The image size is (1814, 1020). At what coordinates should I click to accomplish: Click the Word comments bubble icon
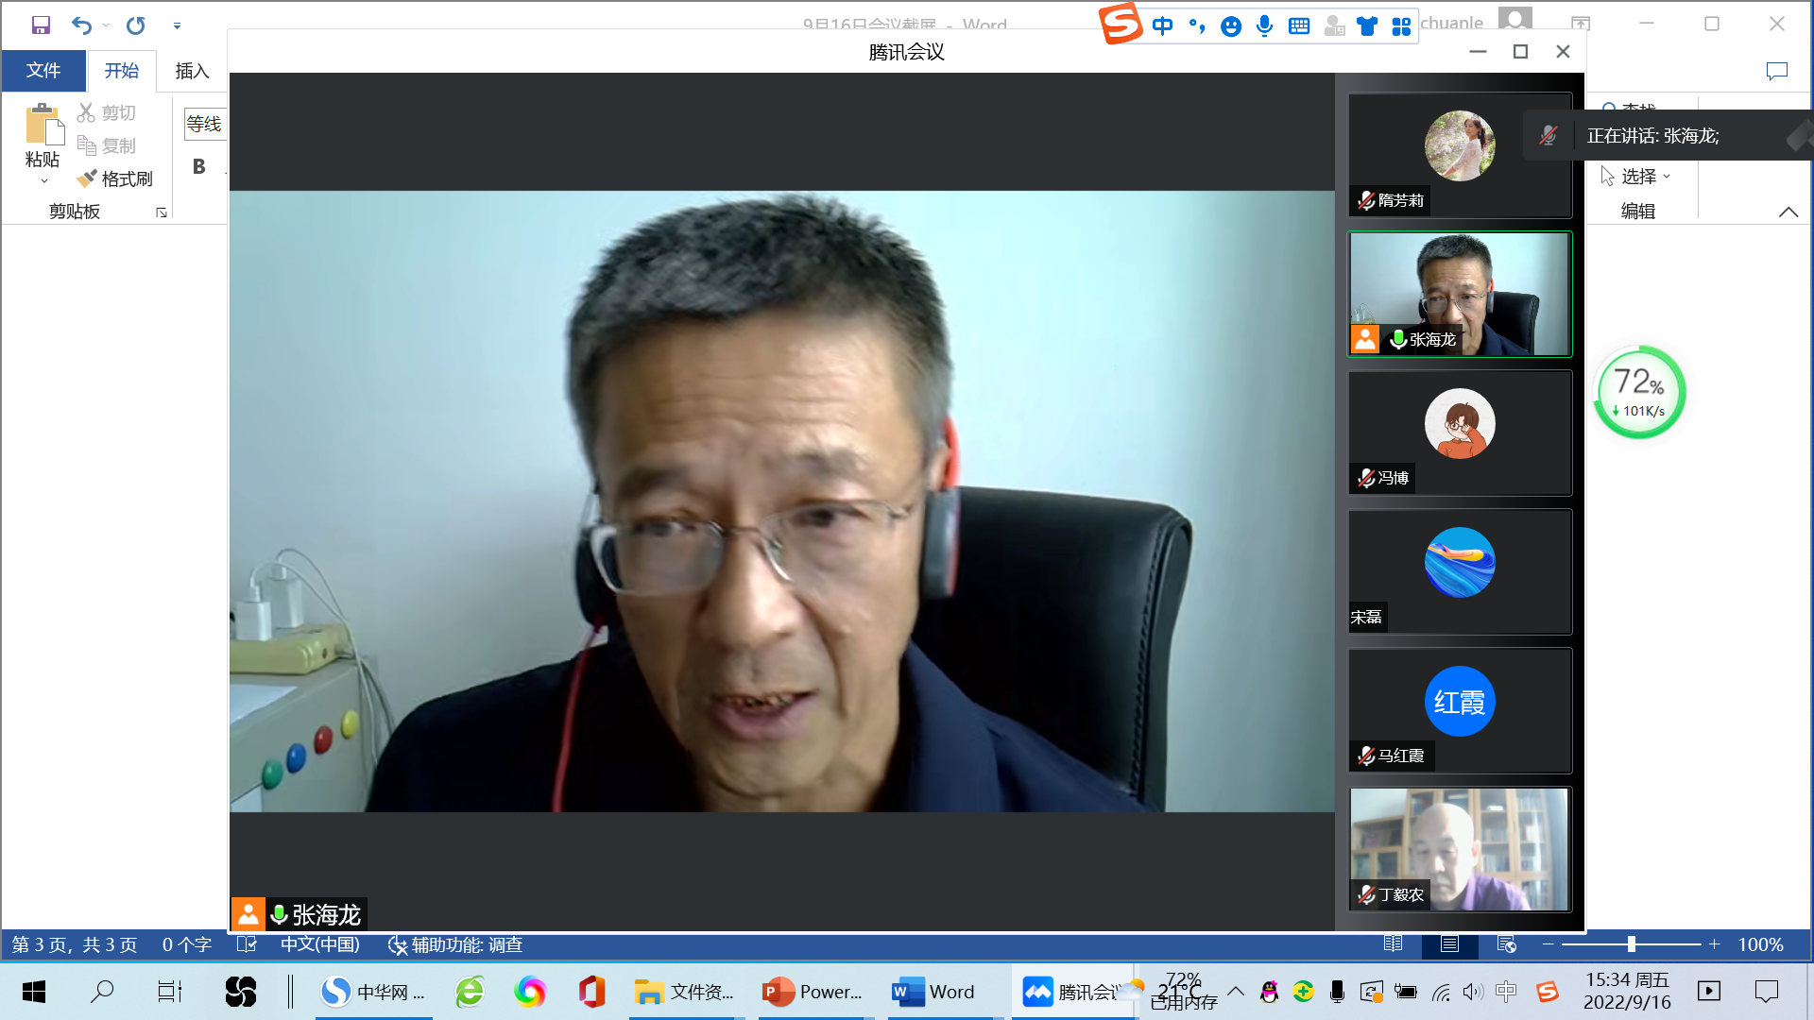pyautogui.click(x=1776, y=71)
